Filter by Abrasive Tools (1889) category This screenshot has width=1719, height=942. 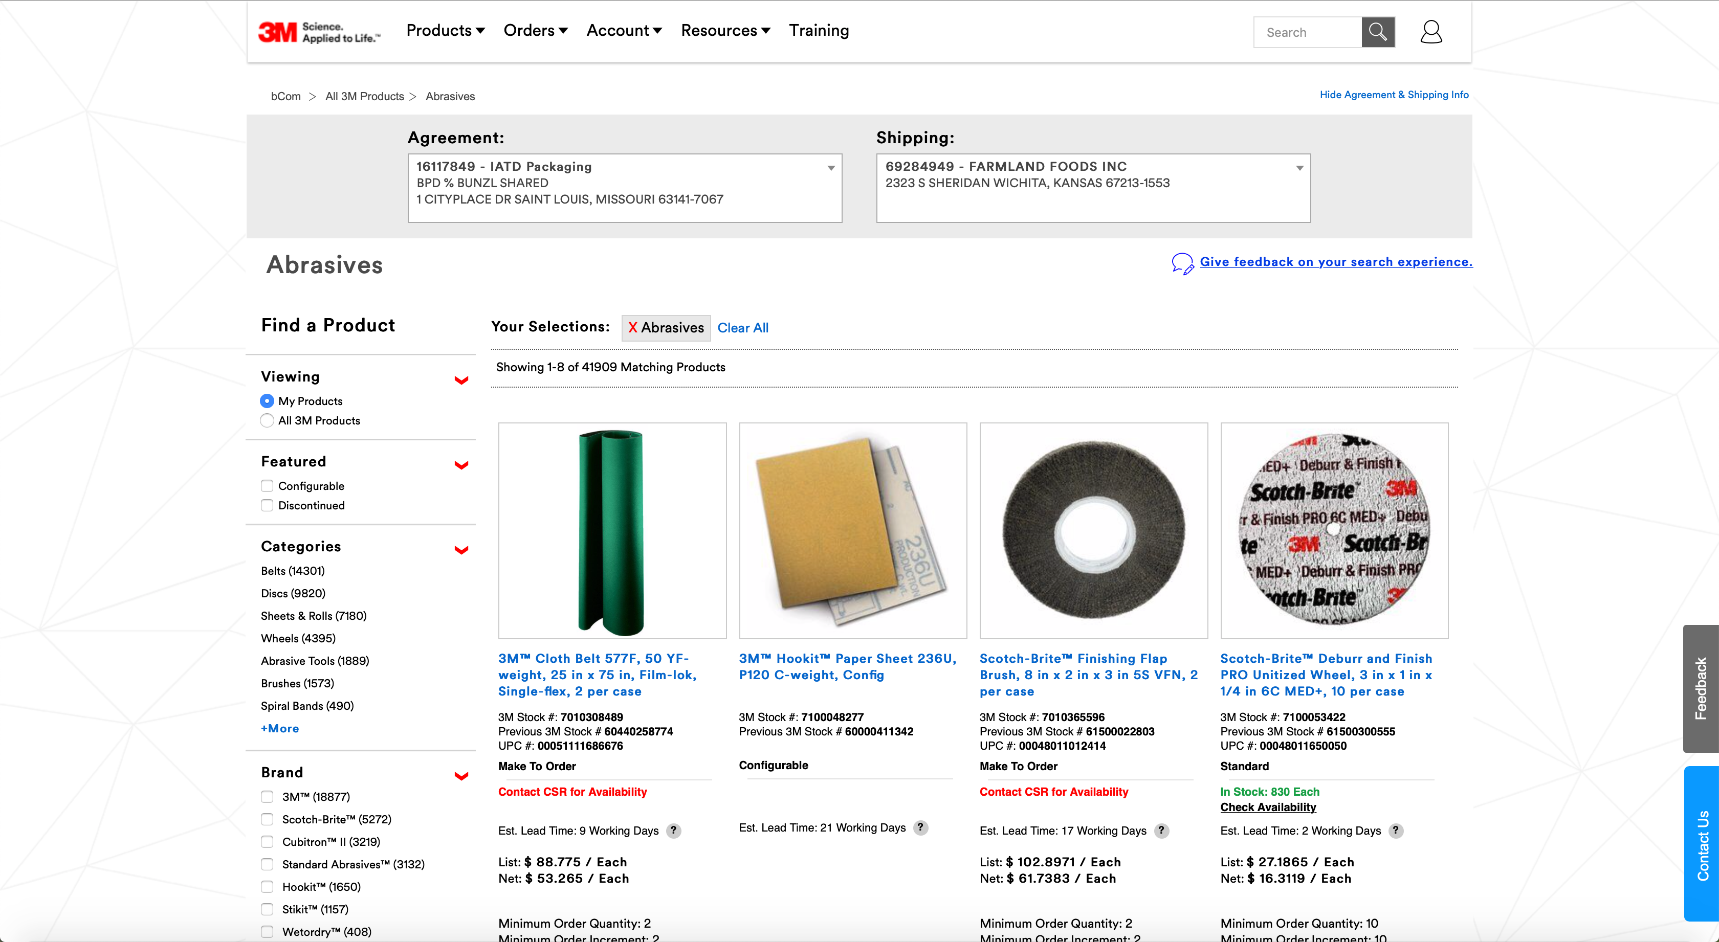pyautogui.click(x=315, y=660)
